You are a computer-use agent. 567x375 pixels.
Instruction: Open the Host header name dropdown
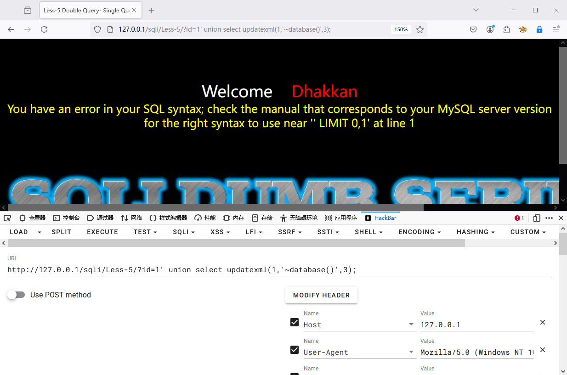[411, 325]
